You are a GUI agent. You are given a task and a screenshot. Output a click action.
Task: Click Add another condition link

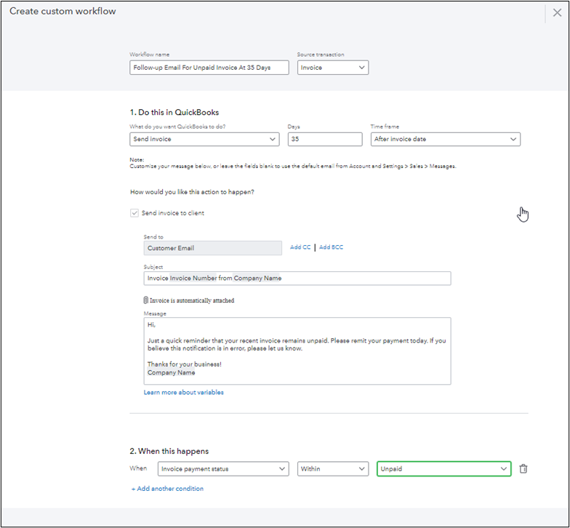coord(167,489)
